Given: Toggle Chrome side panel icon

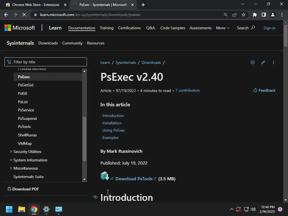Looking at the screenshot, I should (x=264, y=15).
